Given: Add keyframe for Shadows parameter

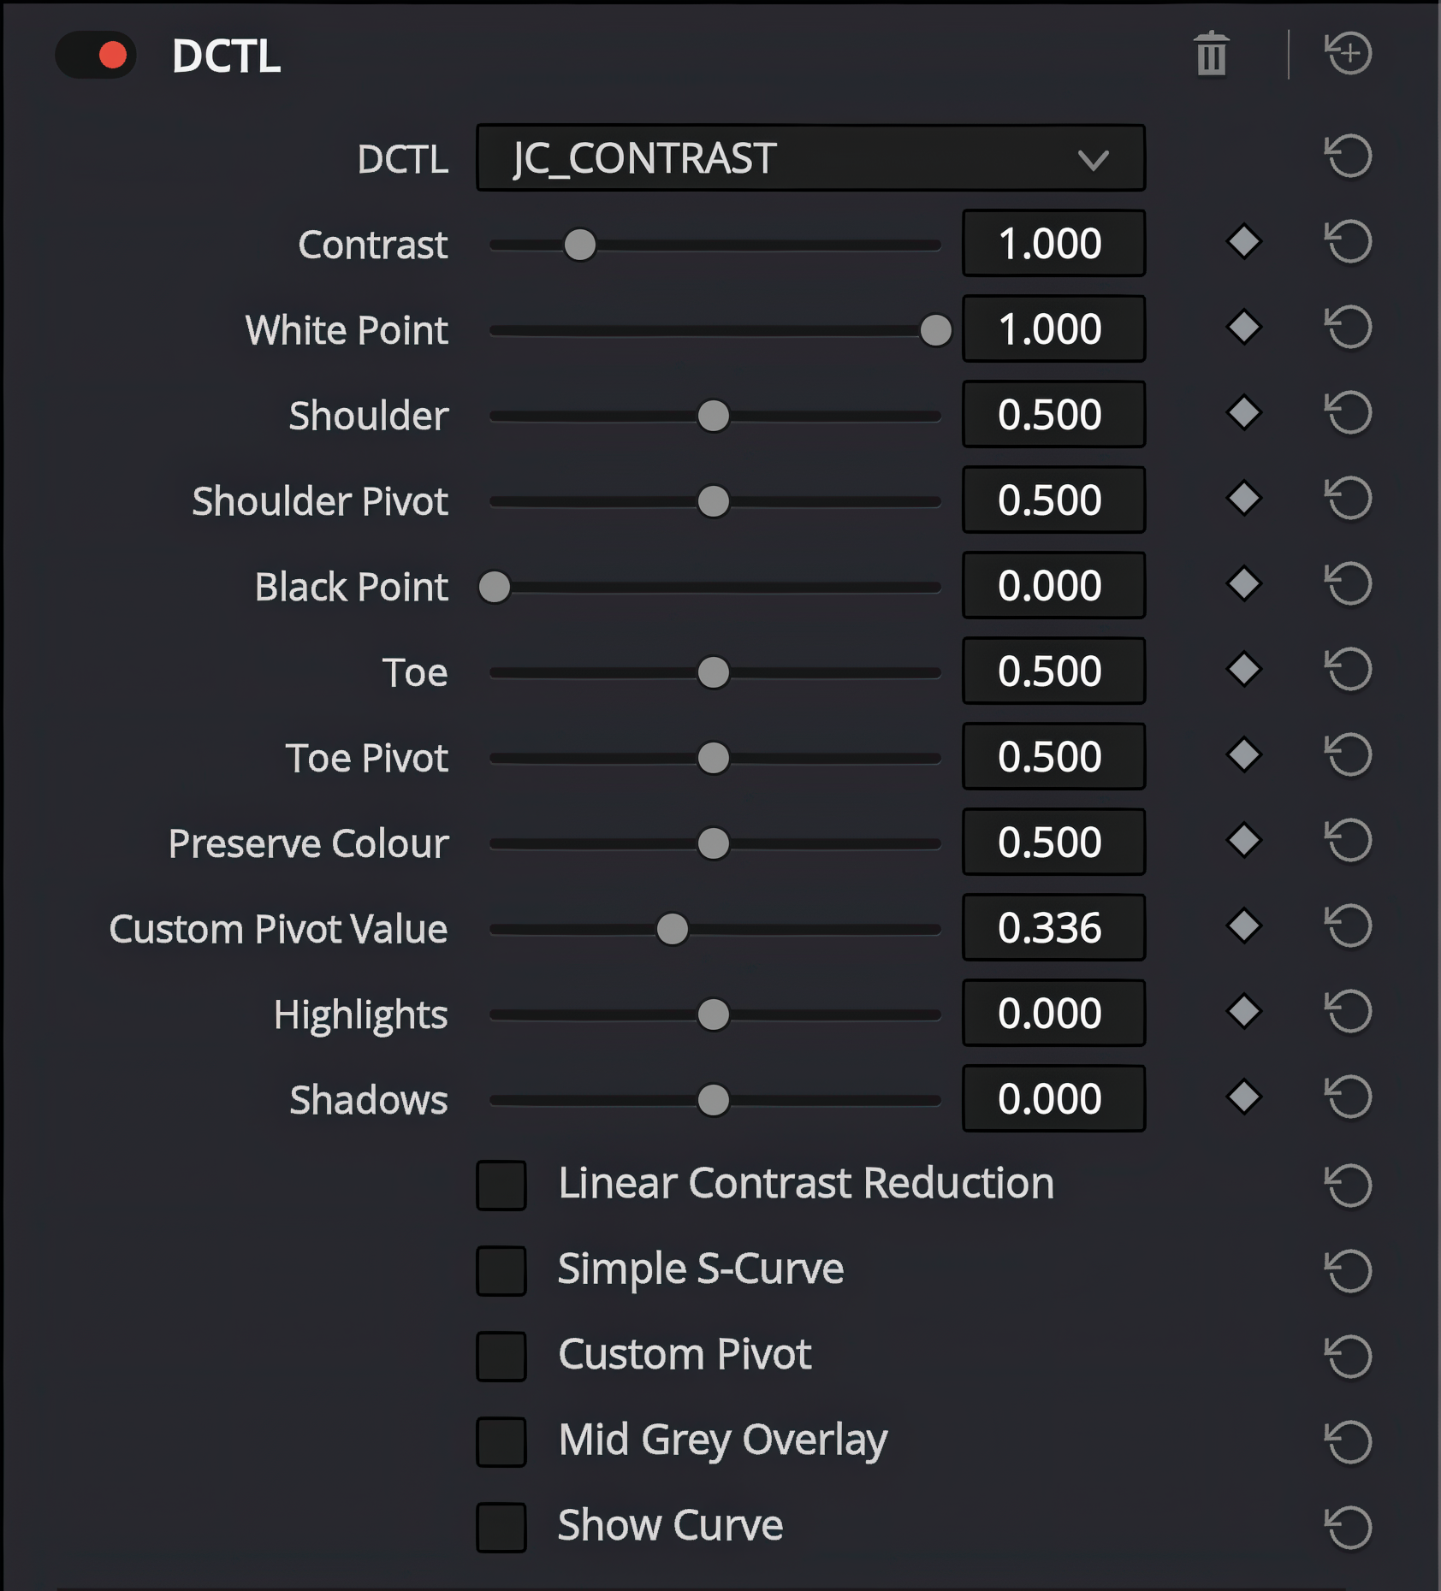Looking at the screenshot, I should [x=1243, y=1097].
